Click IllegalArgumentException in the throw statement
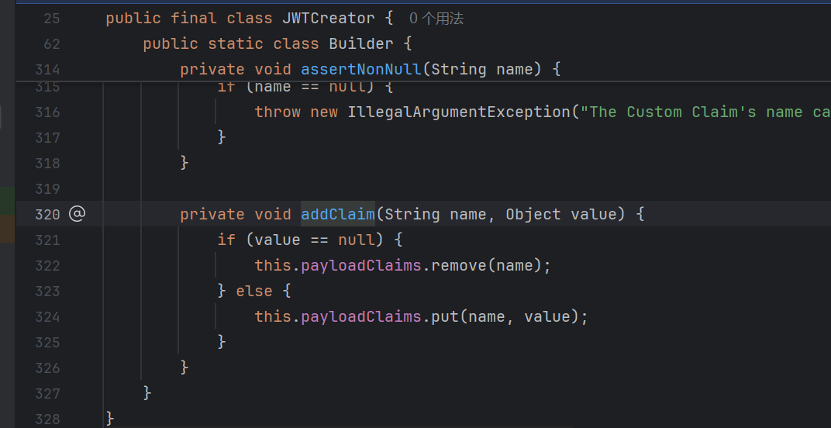The image size is (831, 428). tap(459, 112)
